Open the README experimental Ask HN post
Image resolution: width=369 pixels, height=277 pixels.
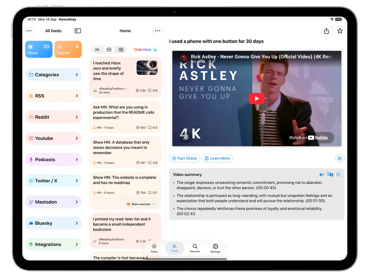125,117
